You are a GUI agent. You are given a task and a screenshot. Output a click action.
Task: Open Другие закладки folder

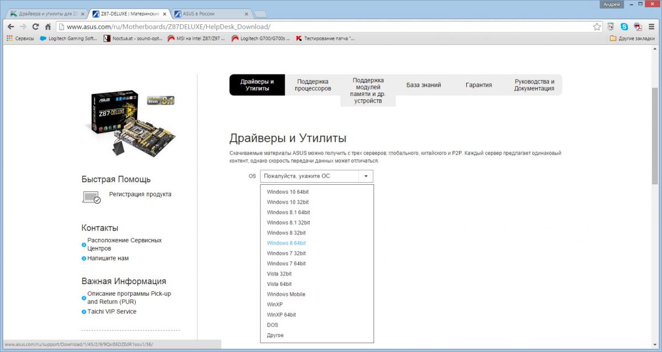click(x=633, y=39)
